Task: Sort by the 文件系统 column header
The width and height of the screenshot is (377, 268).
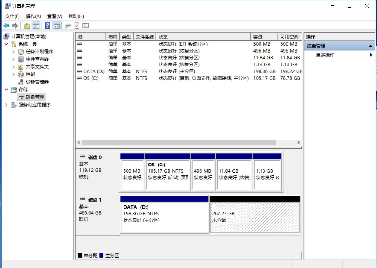Action: (145, 37)
